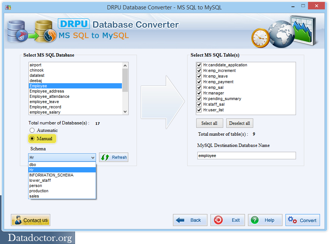The height and width of the screenshot is (244, 329).
Task: Select employee_salary database
Action: tap(75, 112)
